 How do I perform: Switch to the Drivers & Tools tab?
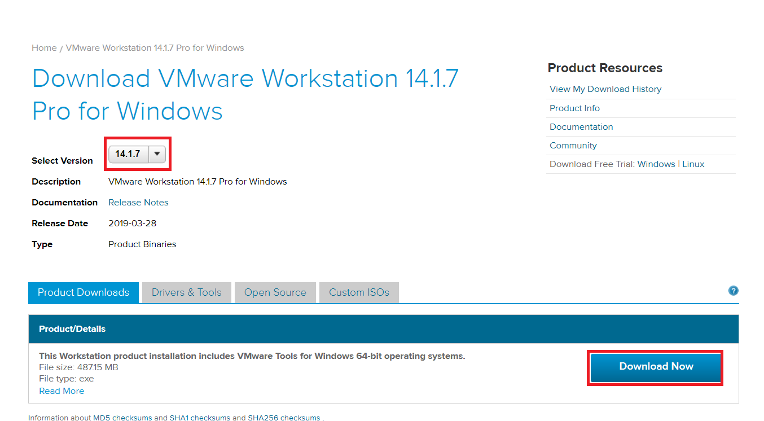[187, 292]
